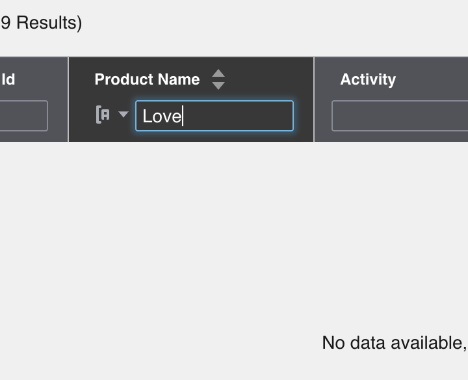Click the Results count text

pos(41,23)
